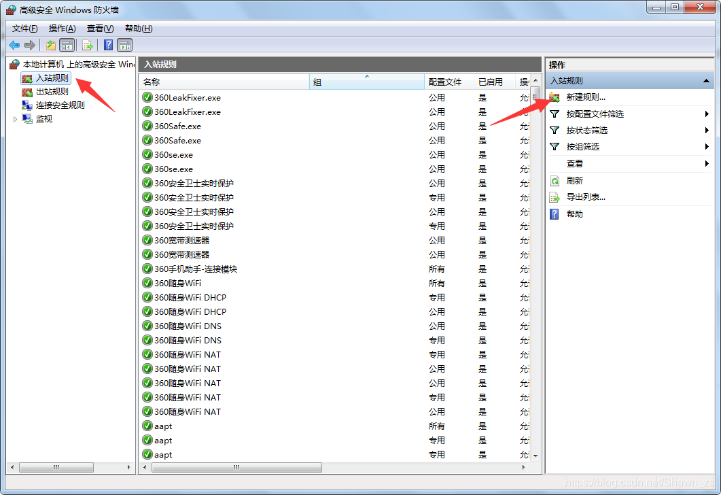This screenshot has height=495, width=721.
Task: Click the export icon beside 导出列表
Action: point(555,197)
